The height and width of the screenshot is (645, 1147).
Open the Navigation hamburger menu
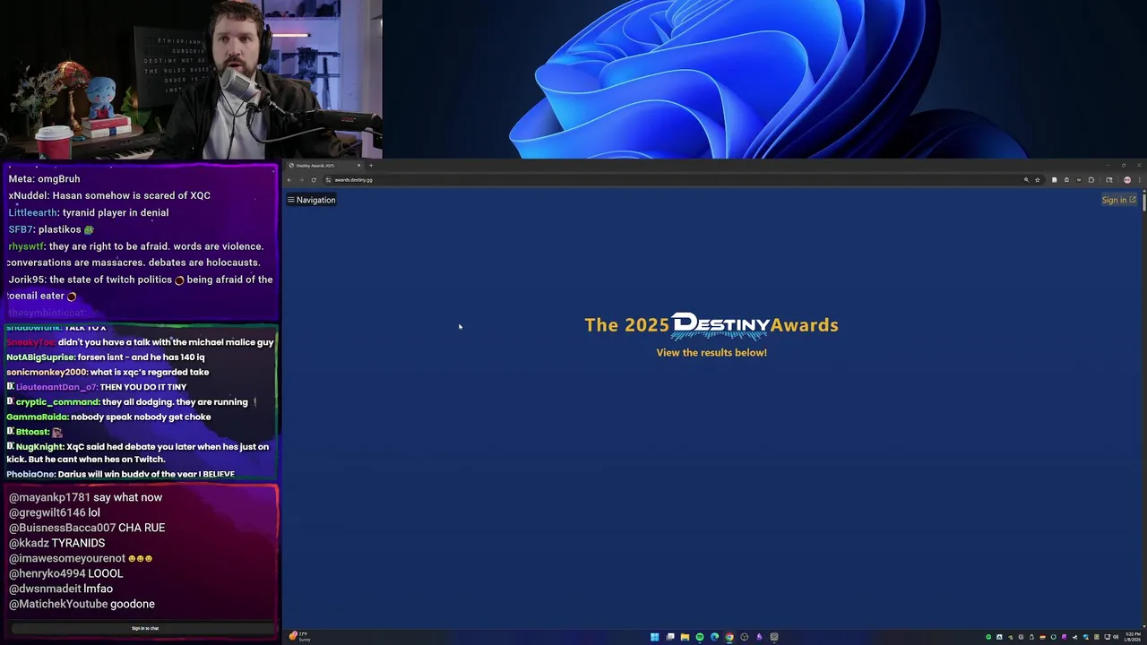pyautogui.click(x=311, y=200)
